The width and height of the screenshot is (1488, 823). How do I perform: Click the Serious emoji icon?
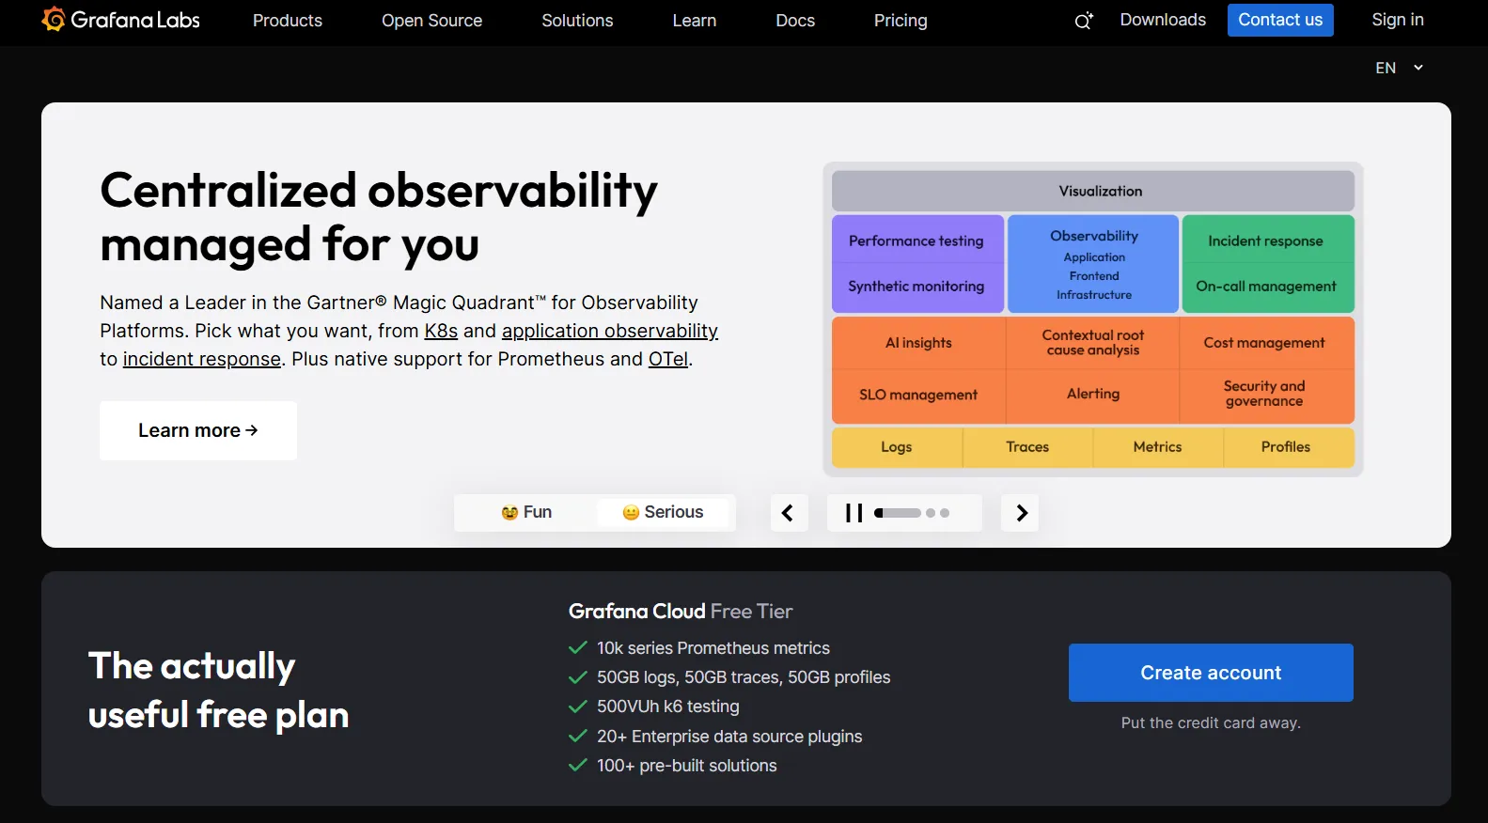click(631, 513)
